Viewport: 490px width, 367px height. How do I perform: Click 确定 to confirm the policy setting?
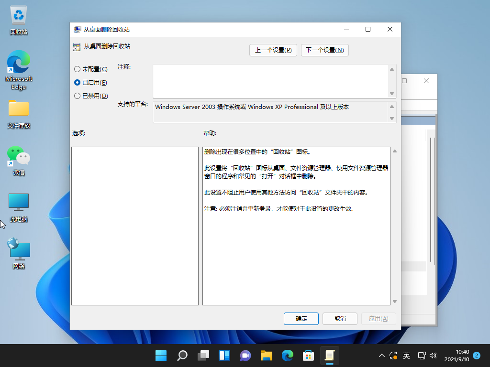pos(301,318)
